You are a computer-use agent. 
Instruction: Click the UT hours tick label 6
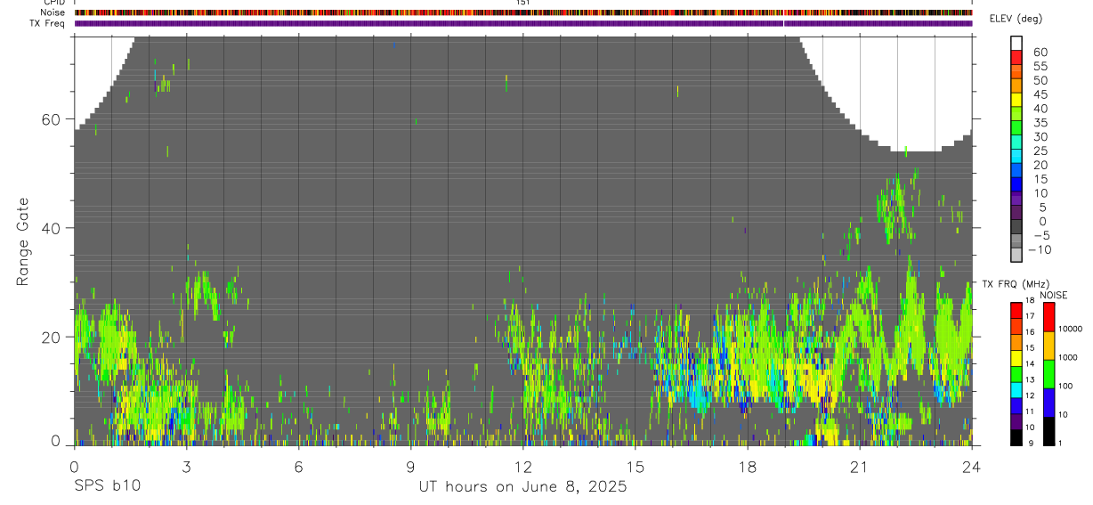298,467
